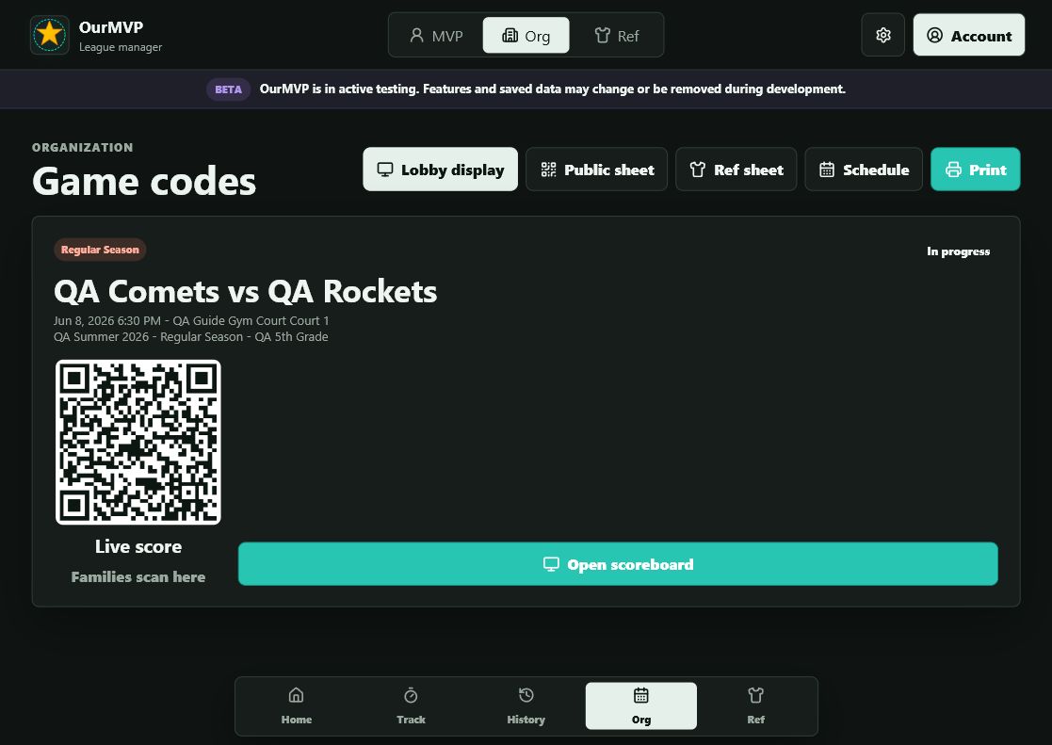Click the OurMVP star logo icon
This screenshot has width=1052, height=745.
click(x=50, y=35)
